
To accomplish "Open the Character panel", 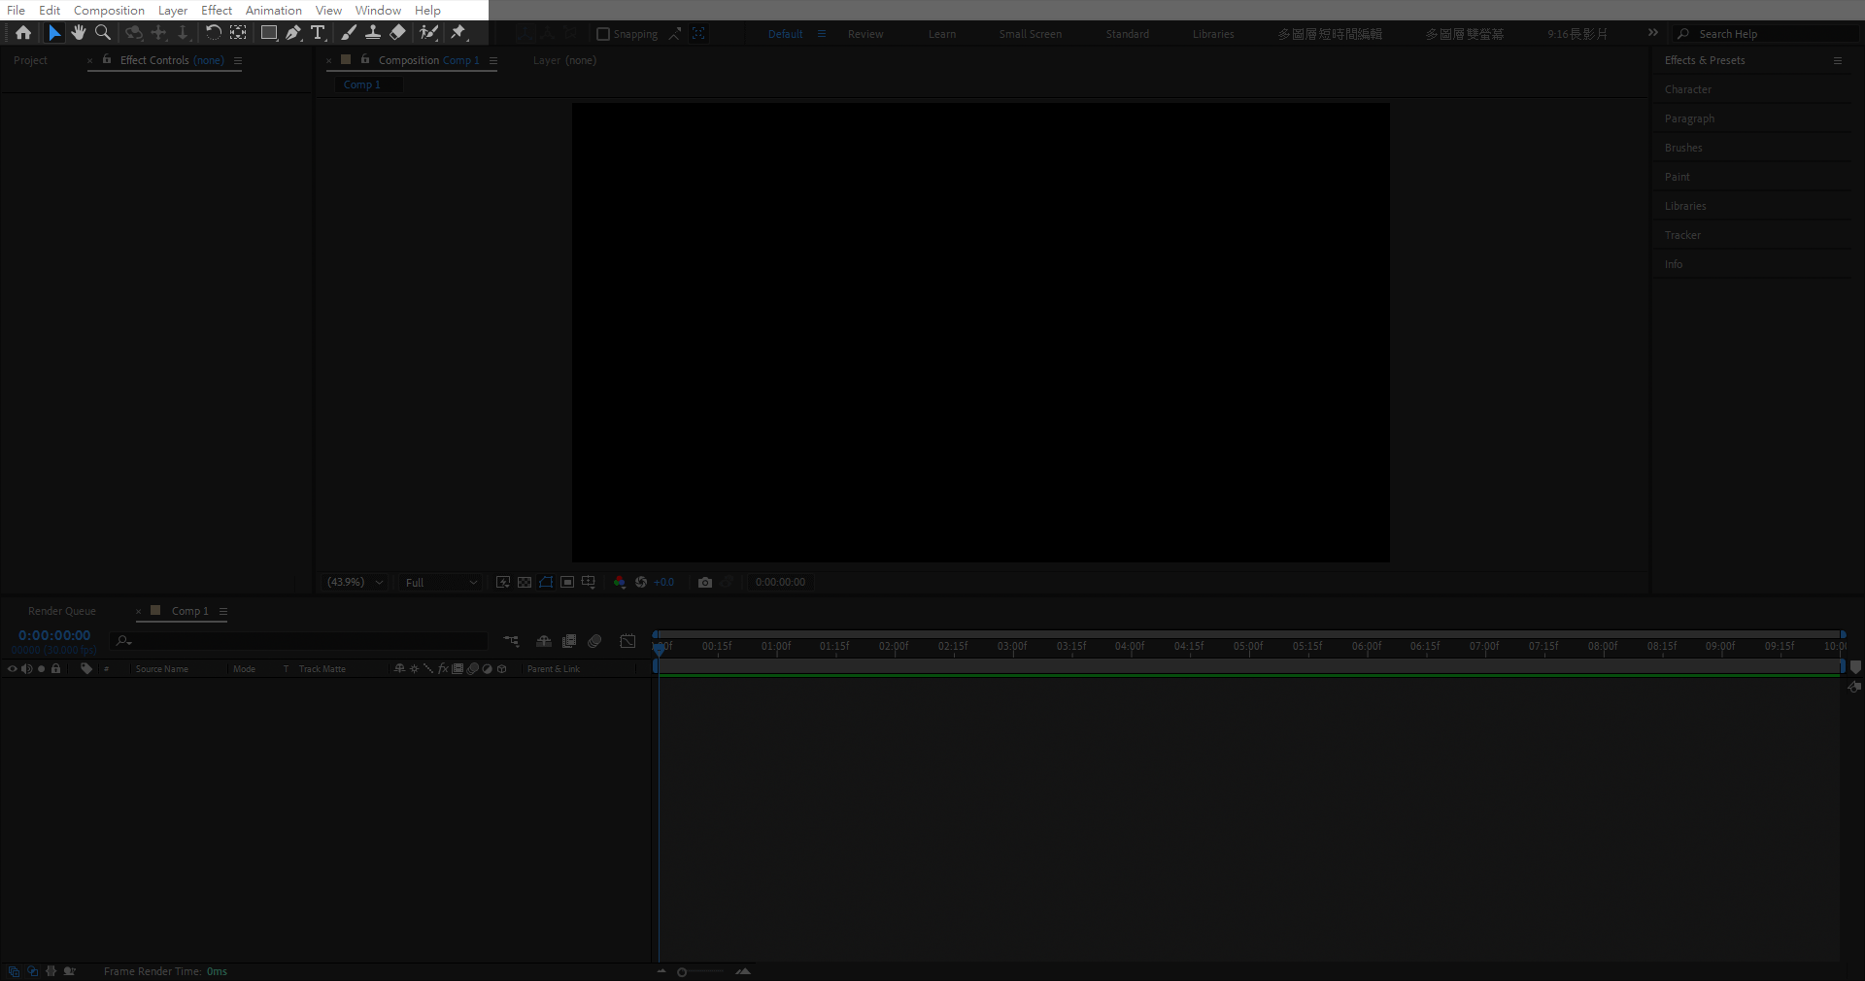I will pos(1688,89).
